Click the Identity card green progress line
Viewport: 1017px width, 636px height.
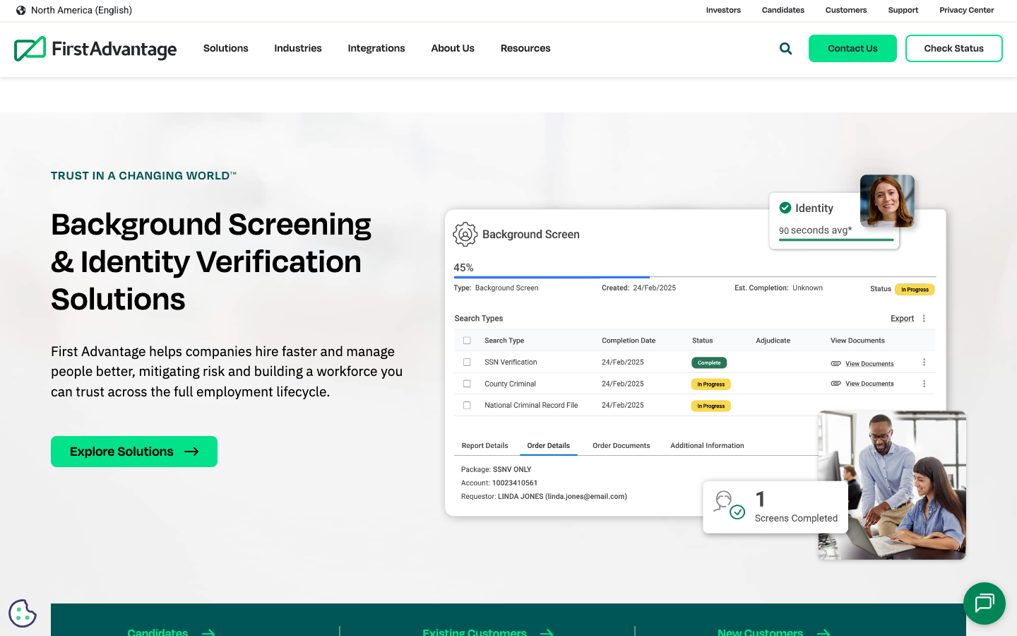pyautogui.click(x=836, y=240)
